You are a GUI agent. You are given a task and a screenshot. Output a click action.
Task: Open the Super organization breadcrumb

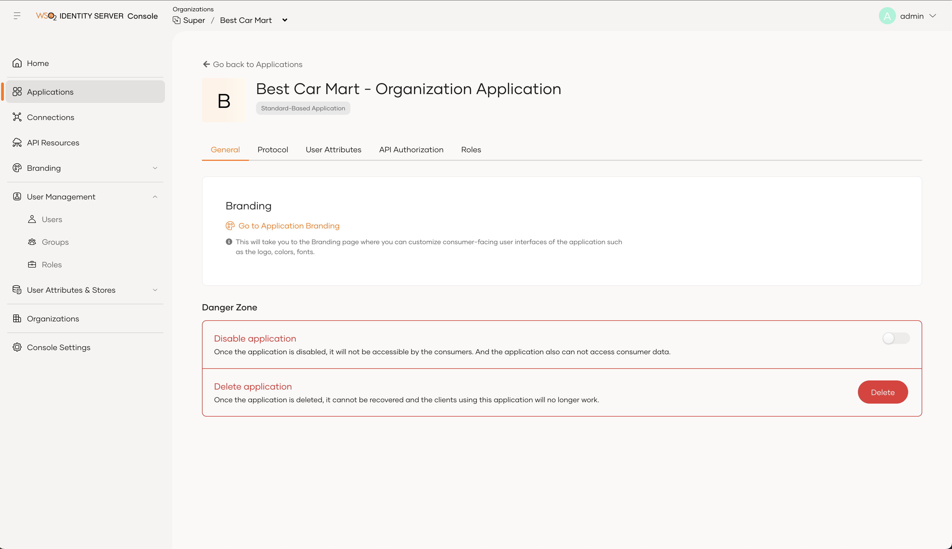pos(194,20)
